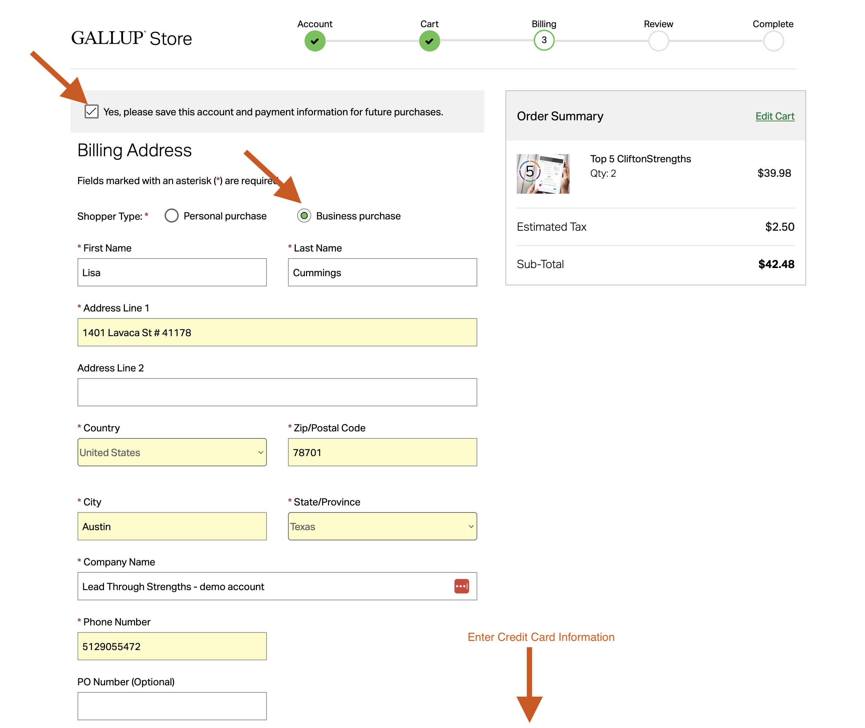Click the Edit Cart link

point(775,116)
